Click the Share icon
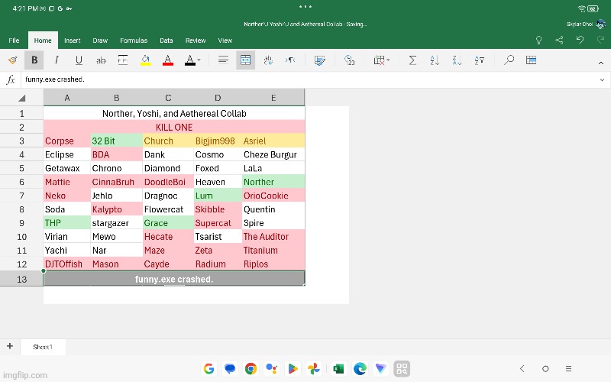Viewport: 611px width, 382px height. click(x=559, y=40)
